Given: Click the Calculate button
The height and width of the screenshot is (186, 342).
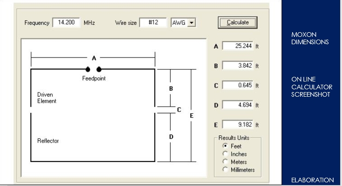Looking at the screenshot, I should (238, 23).
